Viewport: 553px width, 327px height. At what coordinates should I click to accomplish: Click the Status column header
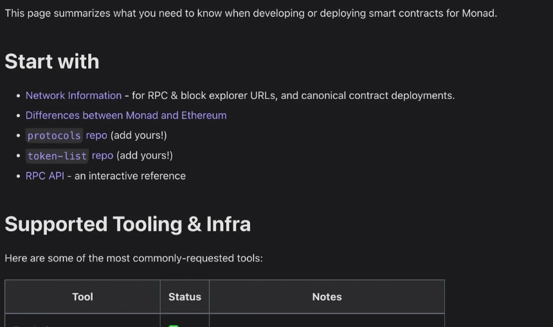(185, 297)
